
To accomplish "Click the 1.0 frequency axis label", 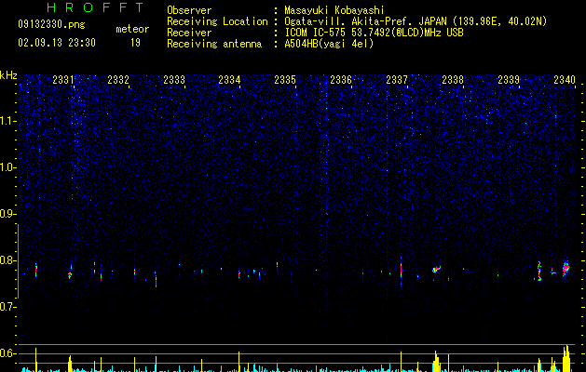I will (x=8, y=167).
